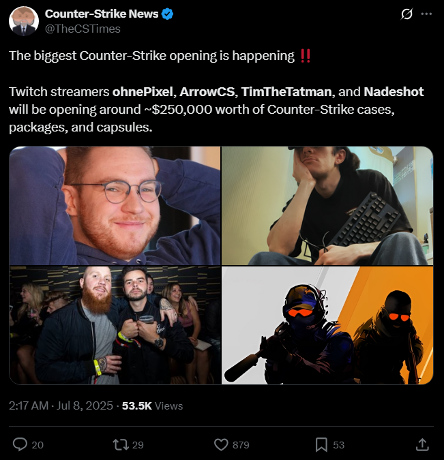This screenshot has height=460, width=444.
Task: Open the Grok slashed-circle icon
Action: (x=406, y=14)
